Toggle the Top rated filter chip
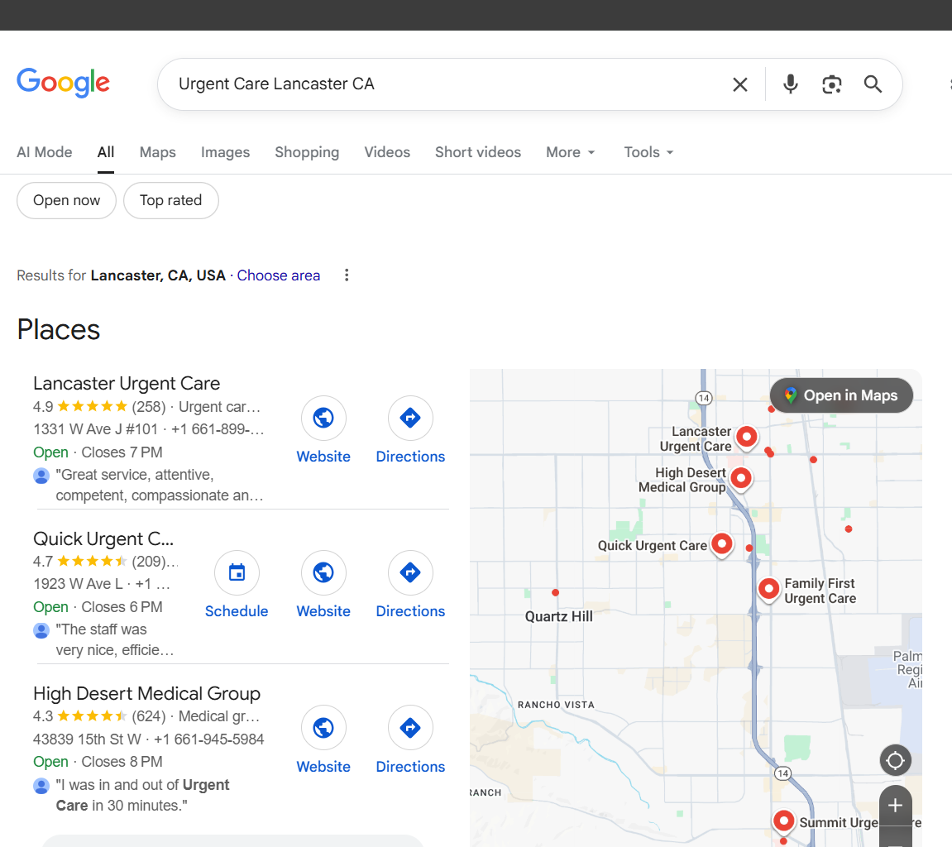Screen dimensions: 952x847 (x=170, y=200)
